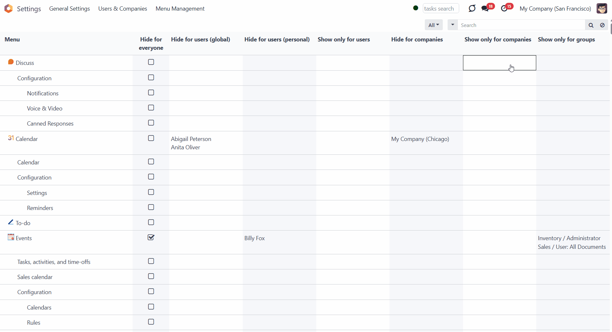Screen dimensions: 612x332
Task: Click the Events app icon
Action: tap(11, 237)
